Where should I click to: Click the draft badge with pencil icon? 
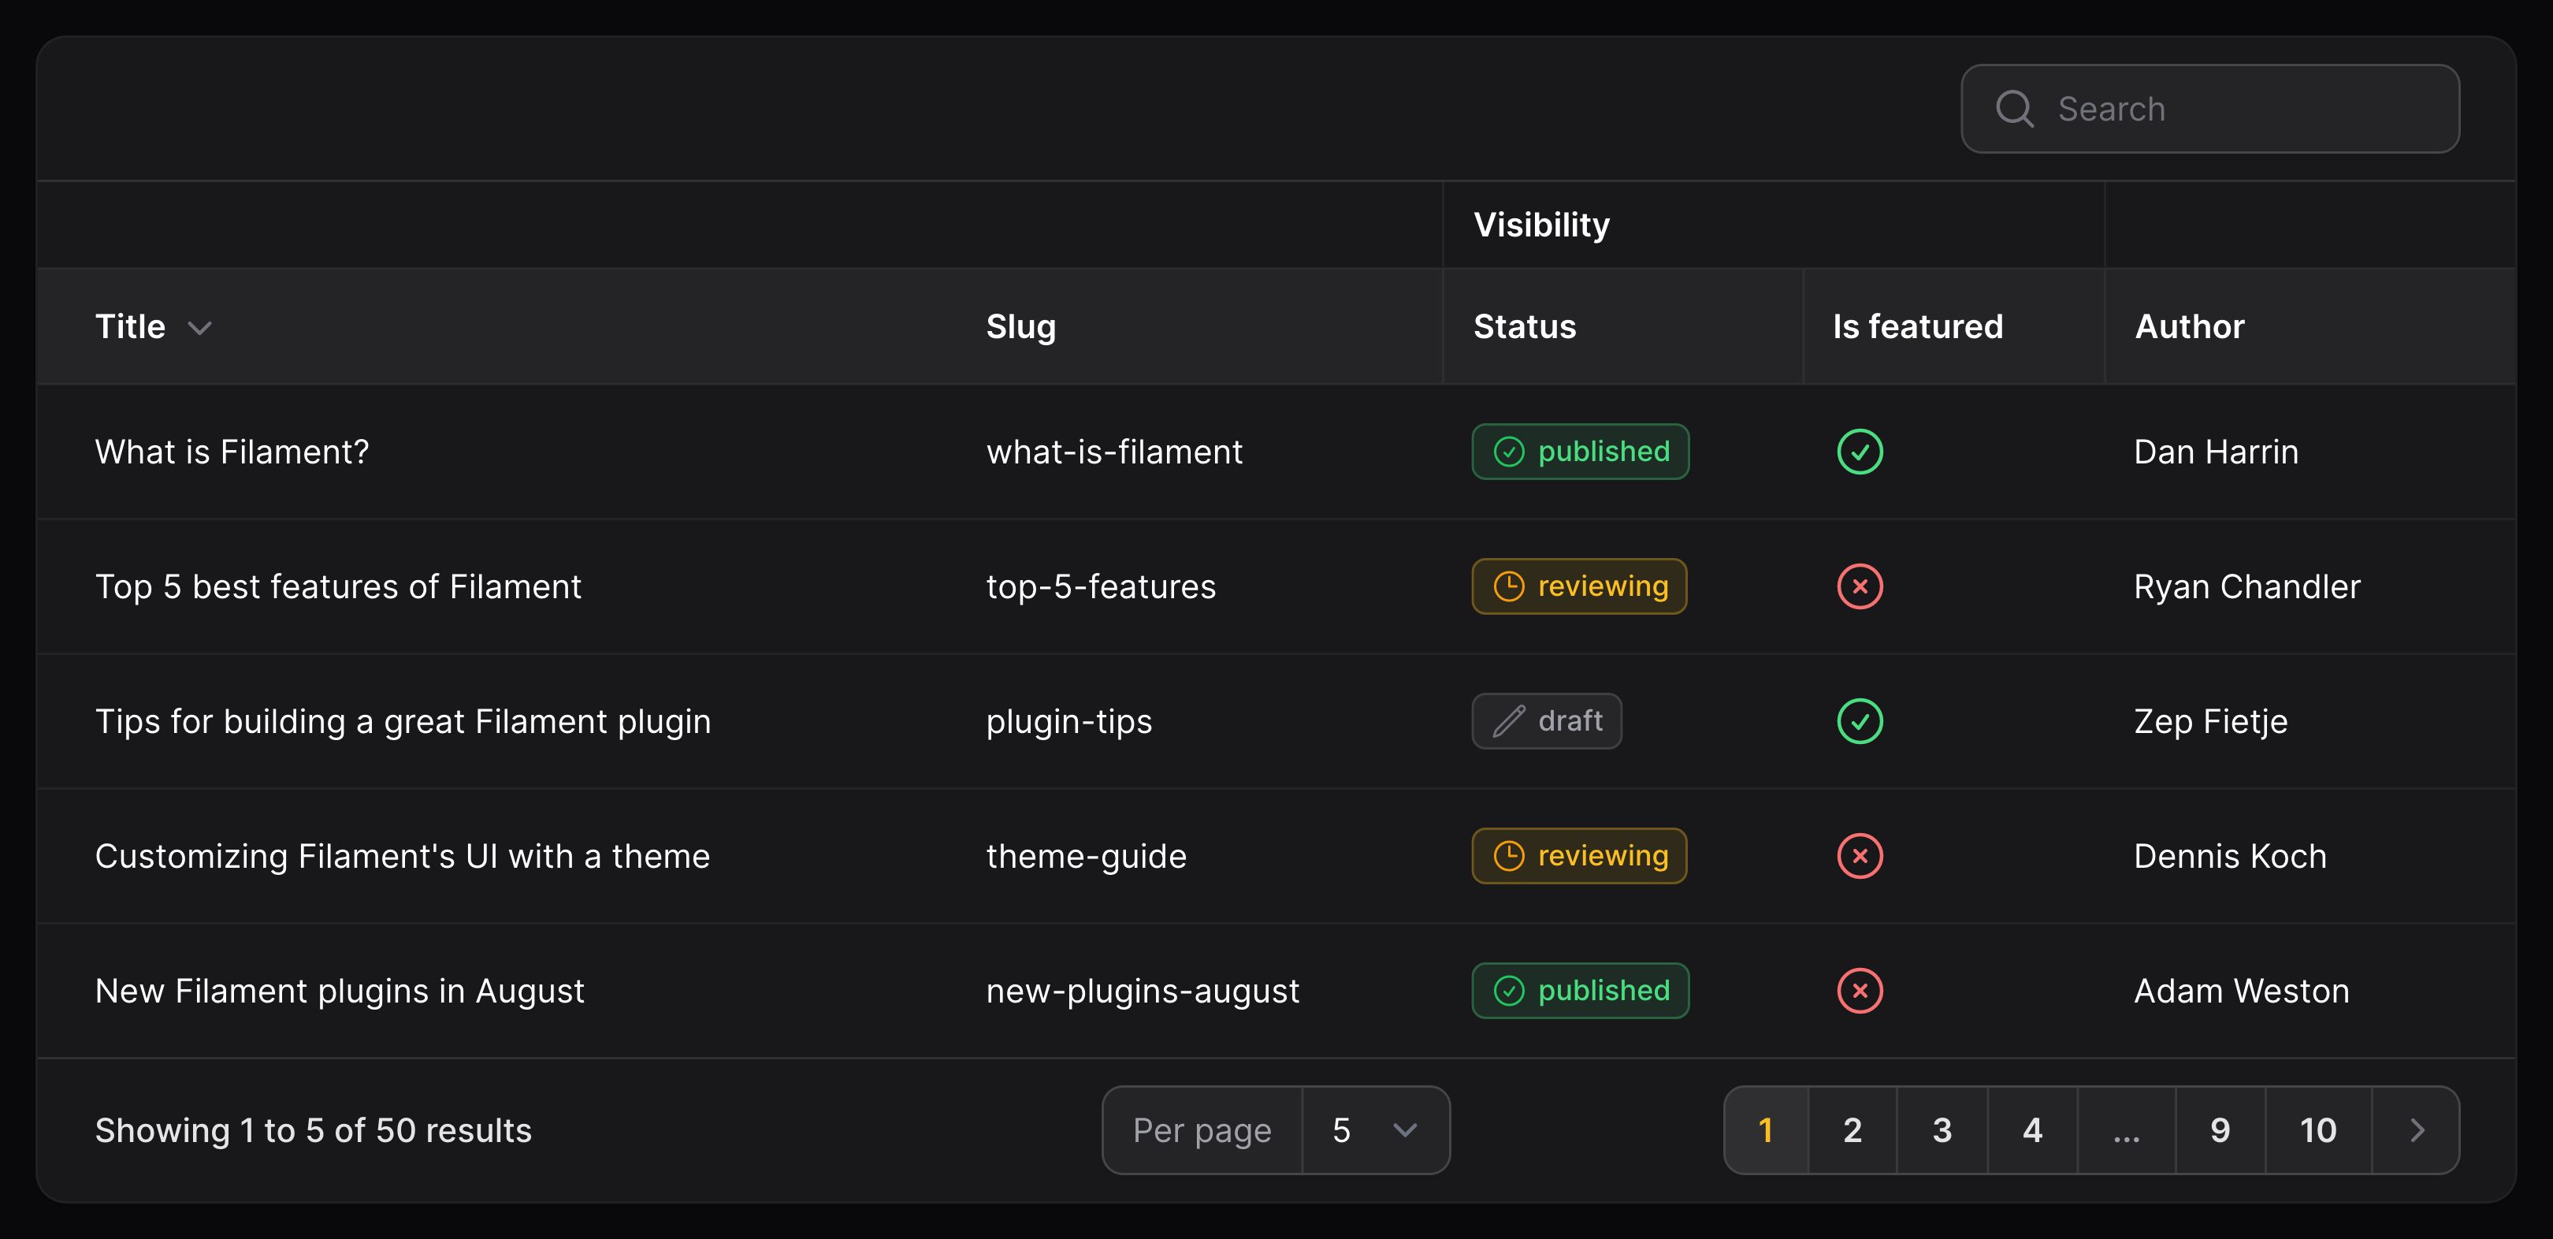(x=1547, y=722)
